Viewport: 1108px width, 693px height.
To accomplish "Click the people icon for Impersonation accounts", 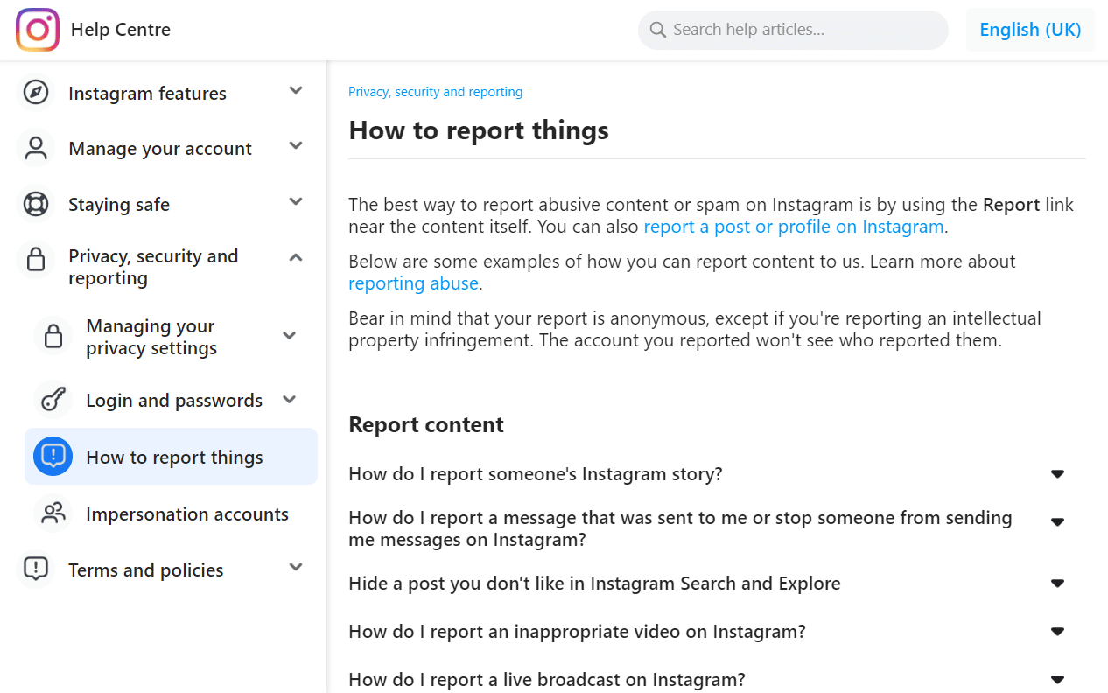I will point(53,514).
